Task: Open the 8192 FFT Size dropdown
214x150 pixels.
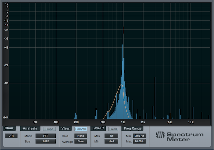Action: [46, 141]
